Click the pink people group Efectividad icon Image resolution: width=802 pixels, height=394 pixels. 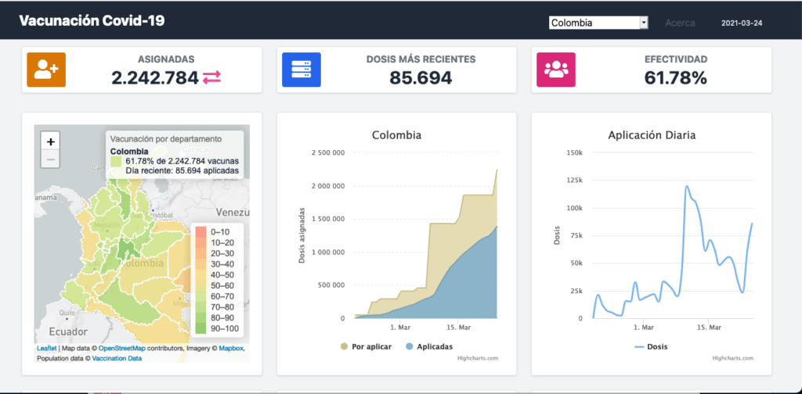click(x=555, y=70)
